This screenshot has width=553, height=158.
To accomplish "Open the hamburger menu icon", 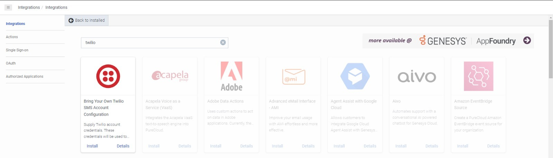I will pyautogui.click(x=8, y=7).
